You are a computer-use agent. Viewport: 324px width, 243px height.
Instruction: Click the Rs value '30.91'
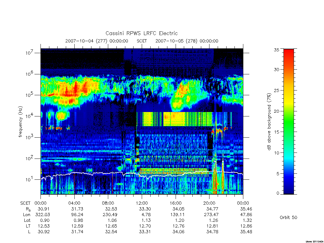pos(44,209)
